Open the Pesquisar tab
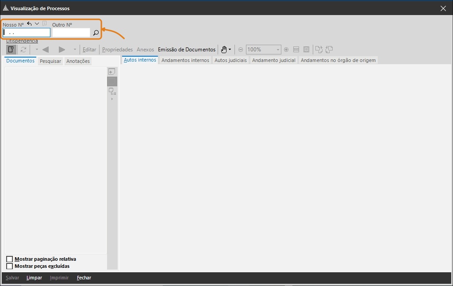 (50, 61)
